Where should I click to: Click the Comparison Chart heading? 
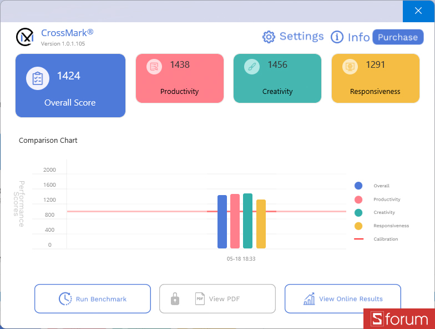48,140
